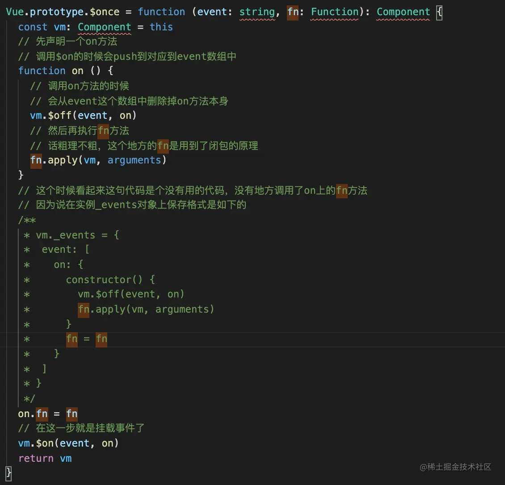
Task: Click '* vm._events = {' comment line
Action: coord(72,235)
